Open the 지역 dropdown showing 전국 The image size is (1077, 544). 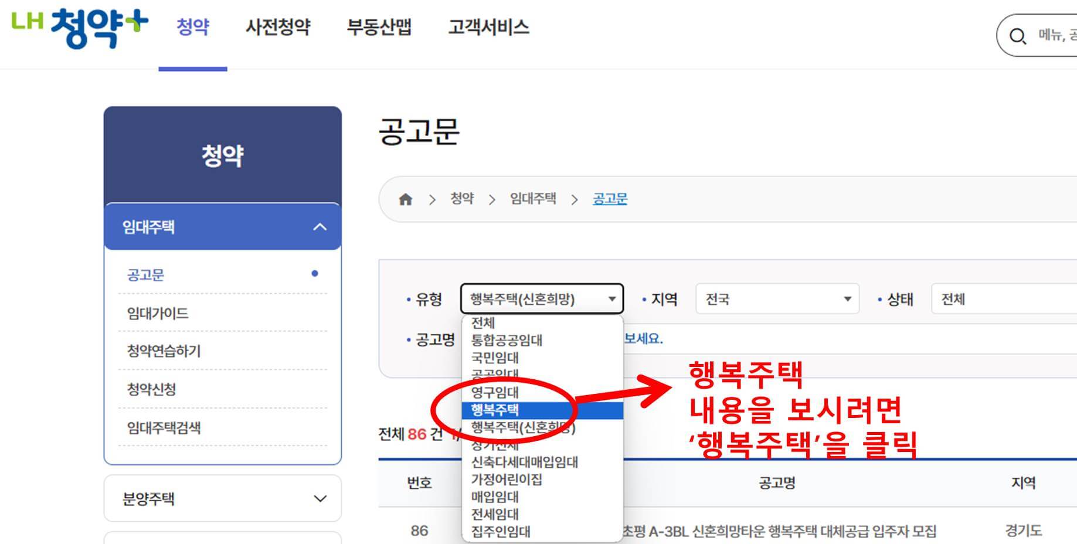coord(777,299)
